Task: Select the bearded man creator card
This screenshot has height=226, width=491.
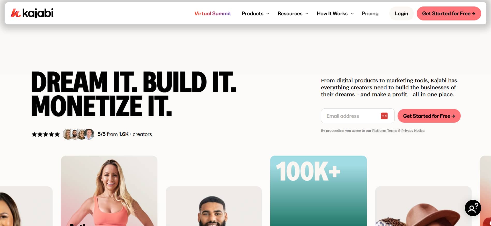Action: point(214,206)
